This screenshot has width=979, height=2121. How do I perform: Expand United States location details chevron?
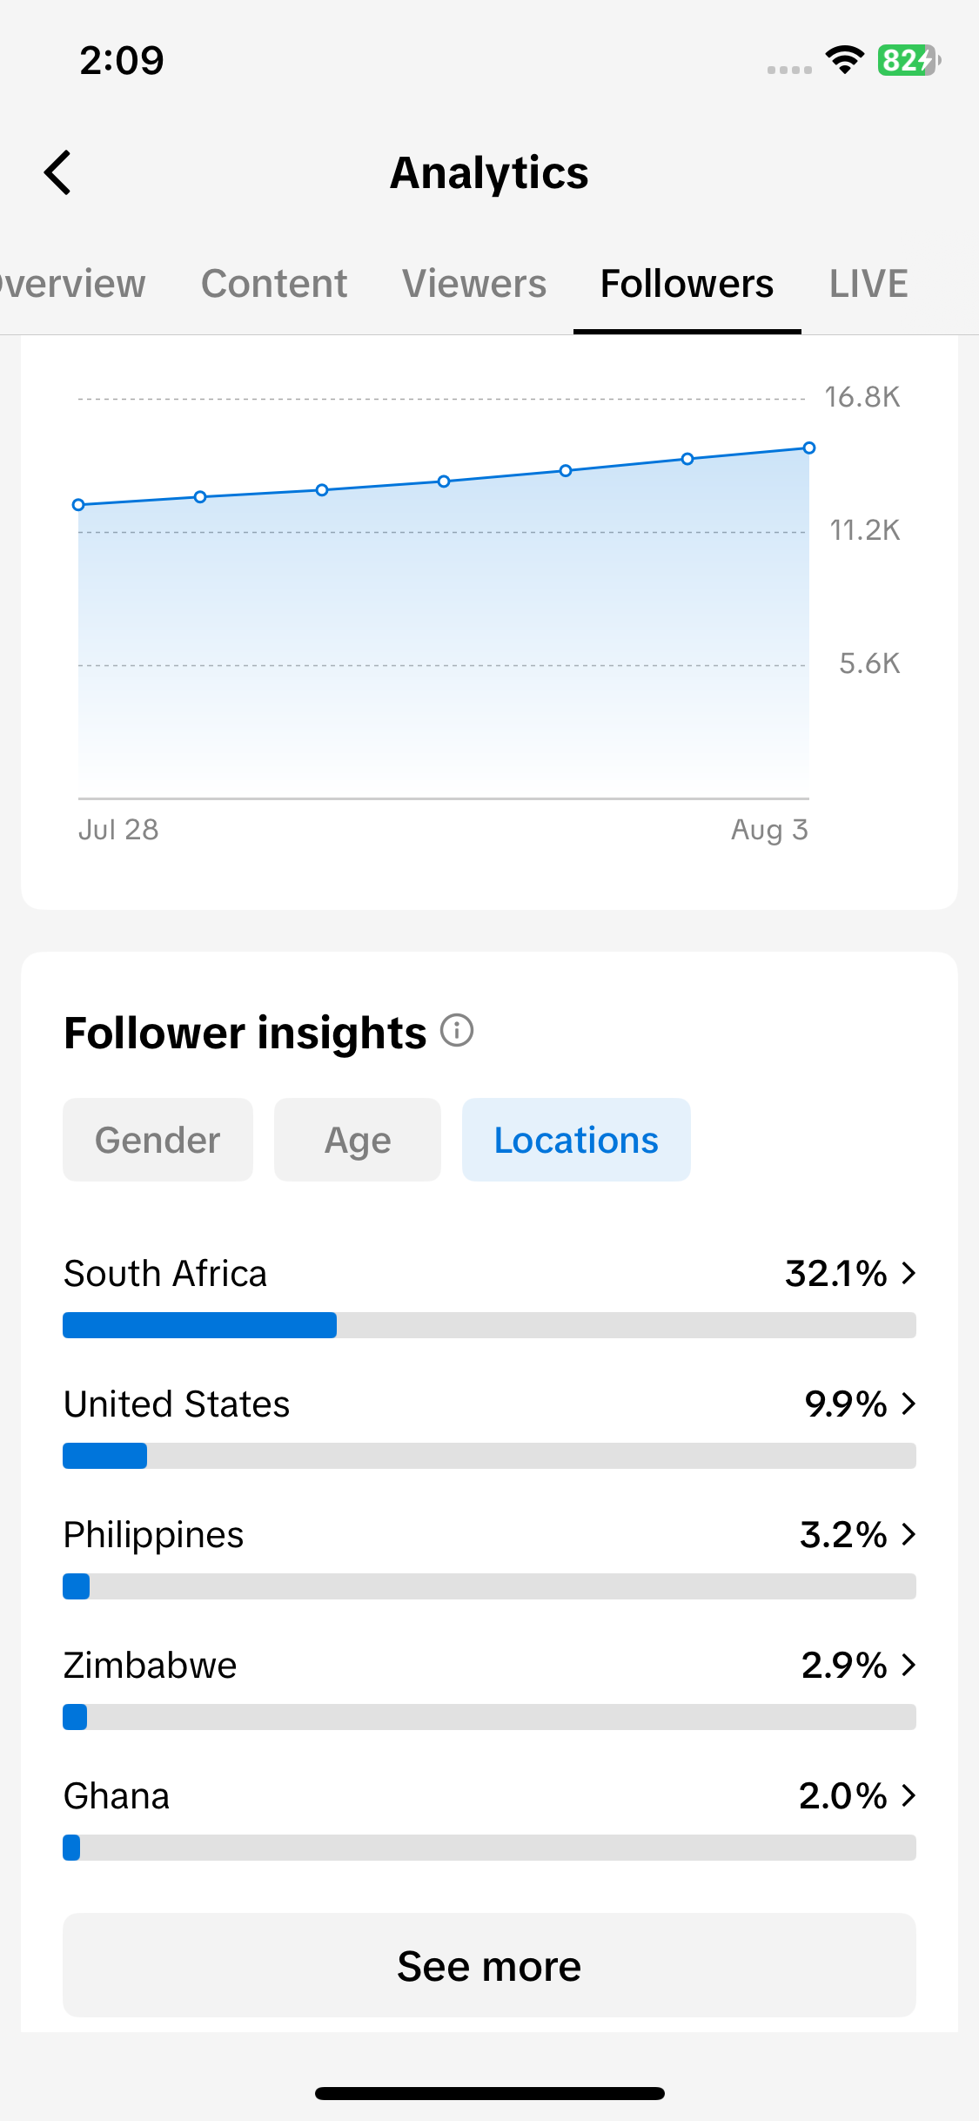pos(909,1404)
